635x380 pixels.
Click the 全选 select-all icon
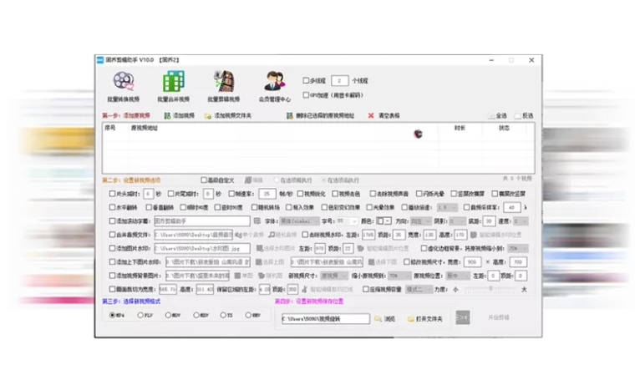(491, 116)
